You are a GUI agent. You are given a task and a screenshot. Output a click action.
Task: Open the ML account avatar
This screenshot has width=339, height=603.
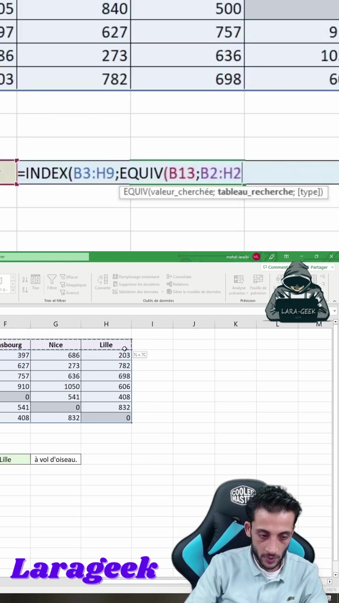[256, 257]
